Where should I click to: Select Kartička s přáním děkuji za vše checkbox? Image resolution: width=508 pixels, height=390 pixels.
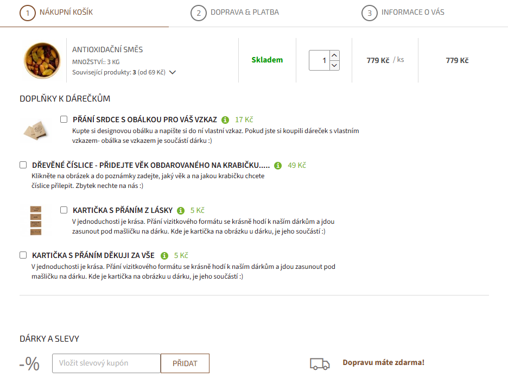(23, 255)
